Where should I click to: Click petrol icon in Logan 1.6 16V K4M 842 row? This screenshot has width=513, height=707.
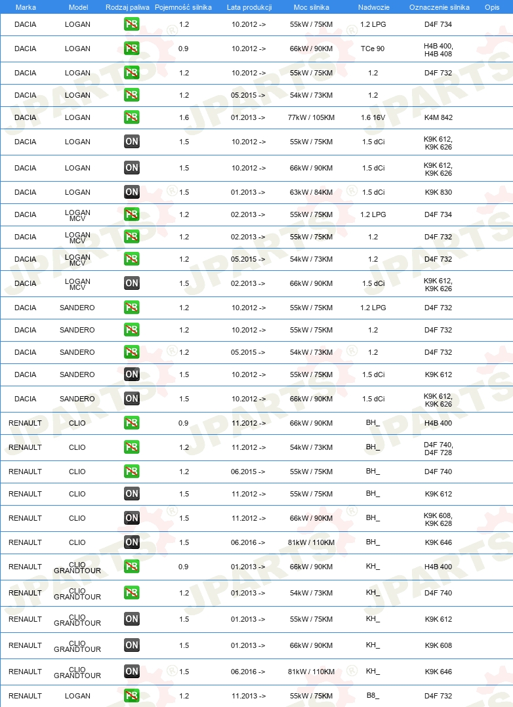132,117
